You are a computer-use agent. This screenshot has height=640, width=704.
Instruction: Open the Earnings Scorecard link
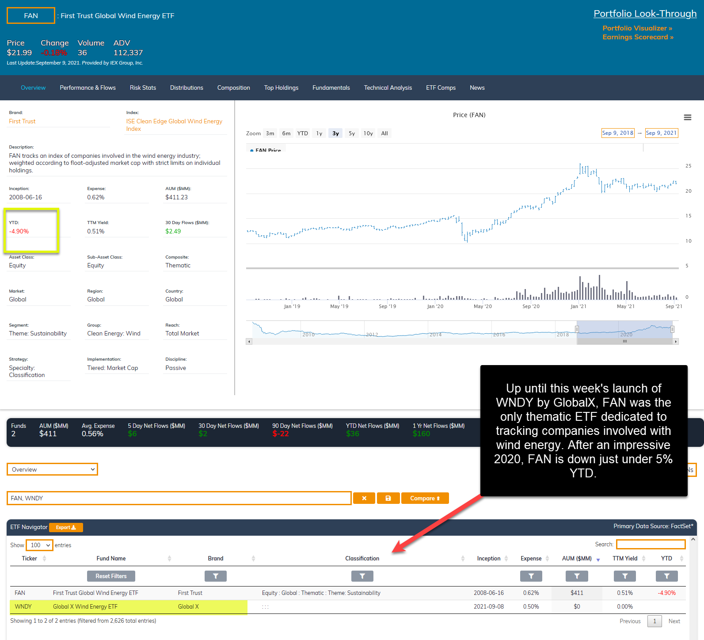pyautogui.click(x=638, y=37)
